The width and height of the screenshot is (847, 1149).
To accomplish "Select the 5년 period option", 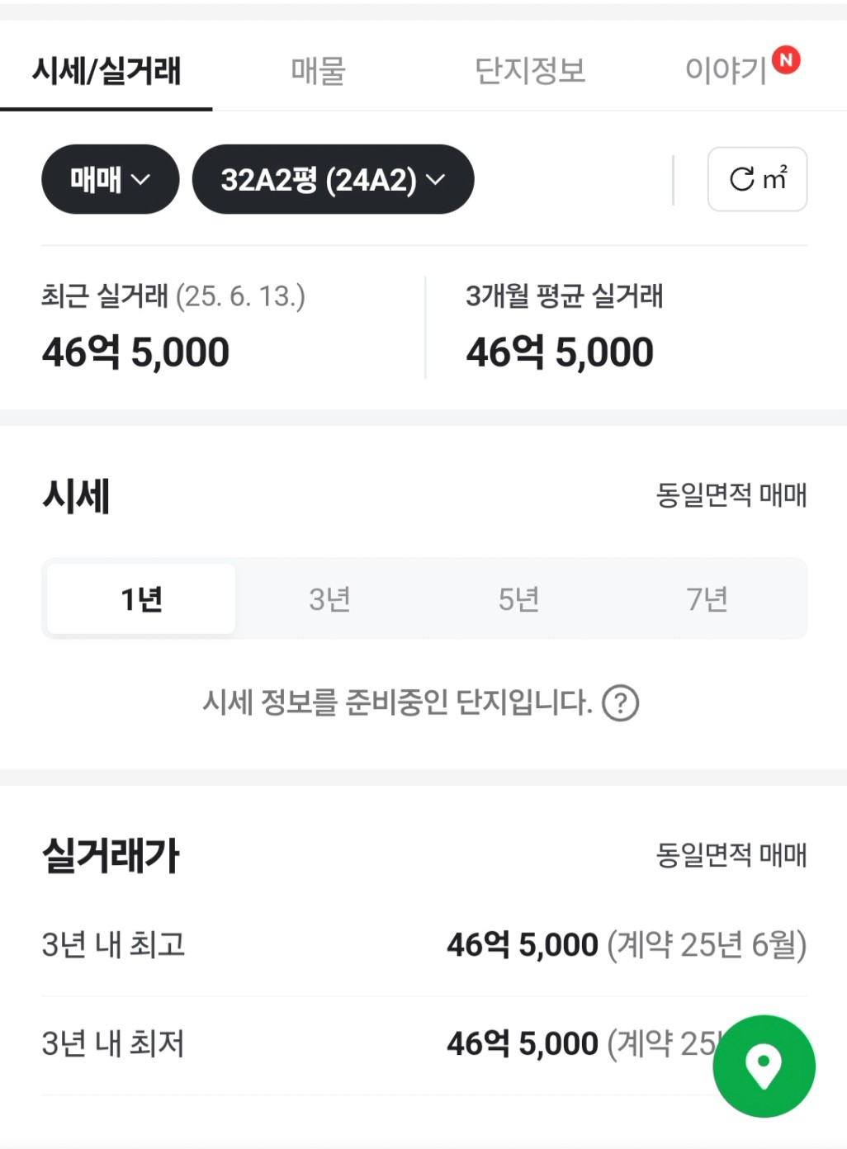I will [518, 599].
